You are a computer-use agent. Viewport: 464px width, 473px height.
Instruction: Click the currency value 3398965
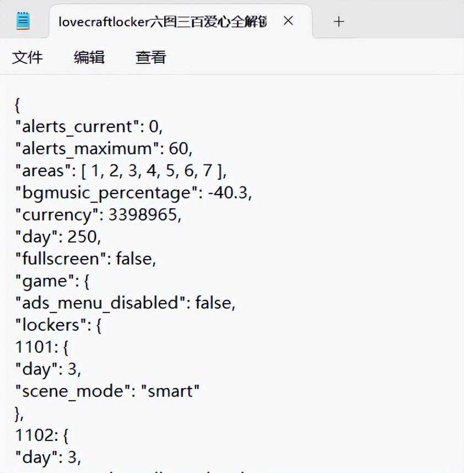pos(143,215)
